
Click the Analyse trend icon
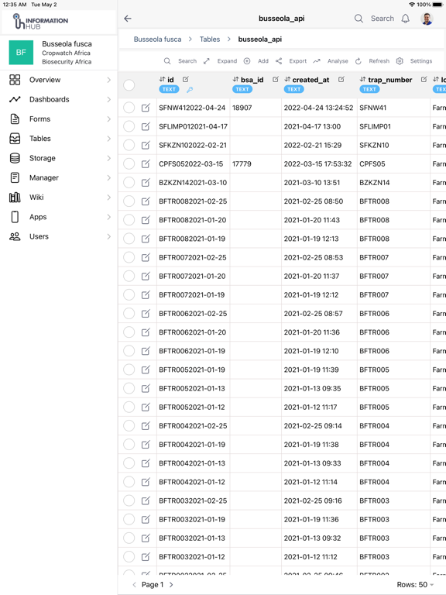pyautogui.click(x=317, y=61)
